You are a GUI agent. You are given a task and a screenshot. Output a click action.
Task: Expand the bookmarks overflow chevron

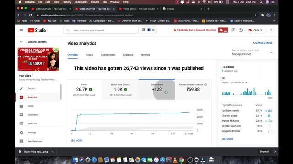(x=274, y=21)
